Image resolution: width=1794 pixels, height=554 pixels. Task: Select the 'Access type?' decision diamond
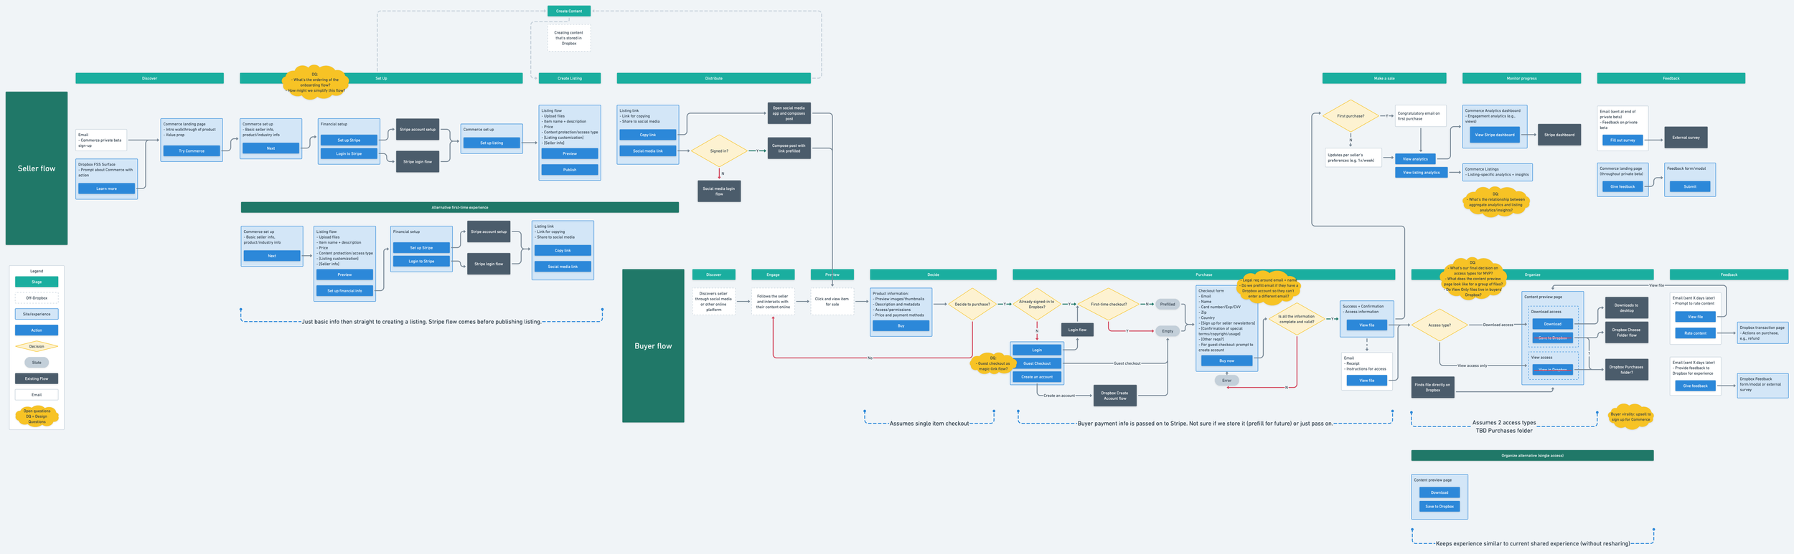point(1440,325)
